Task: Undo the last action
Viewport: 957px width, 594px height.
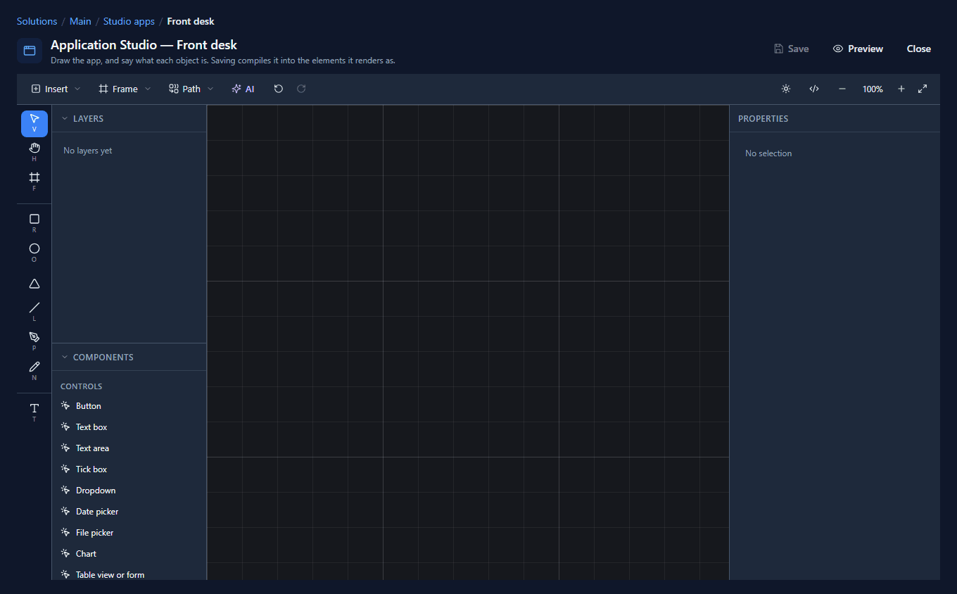Action: (x=279, y=89)
